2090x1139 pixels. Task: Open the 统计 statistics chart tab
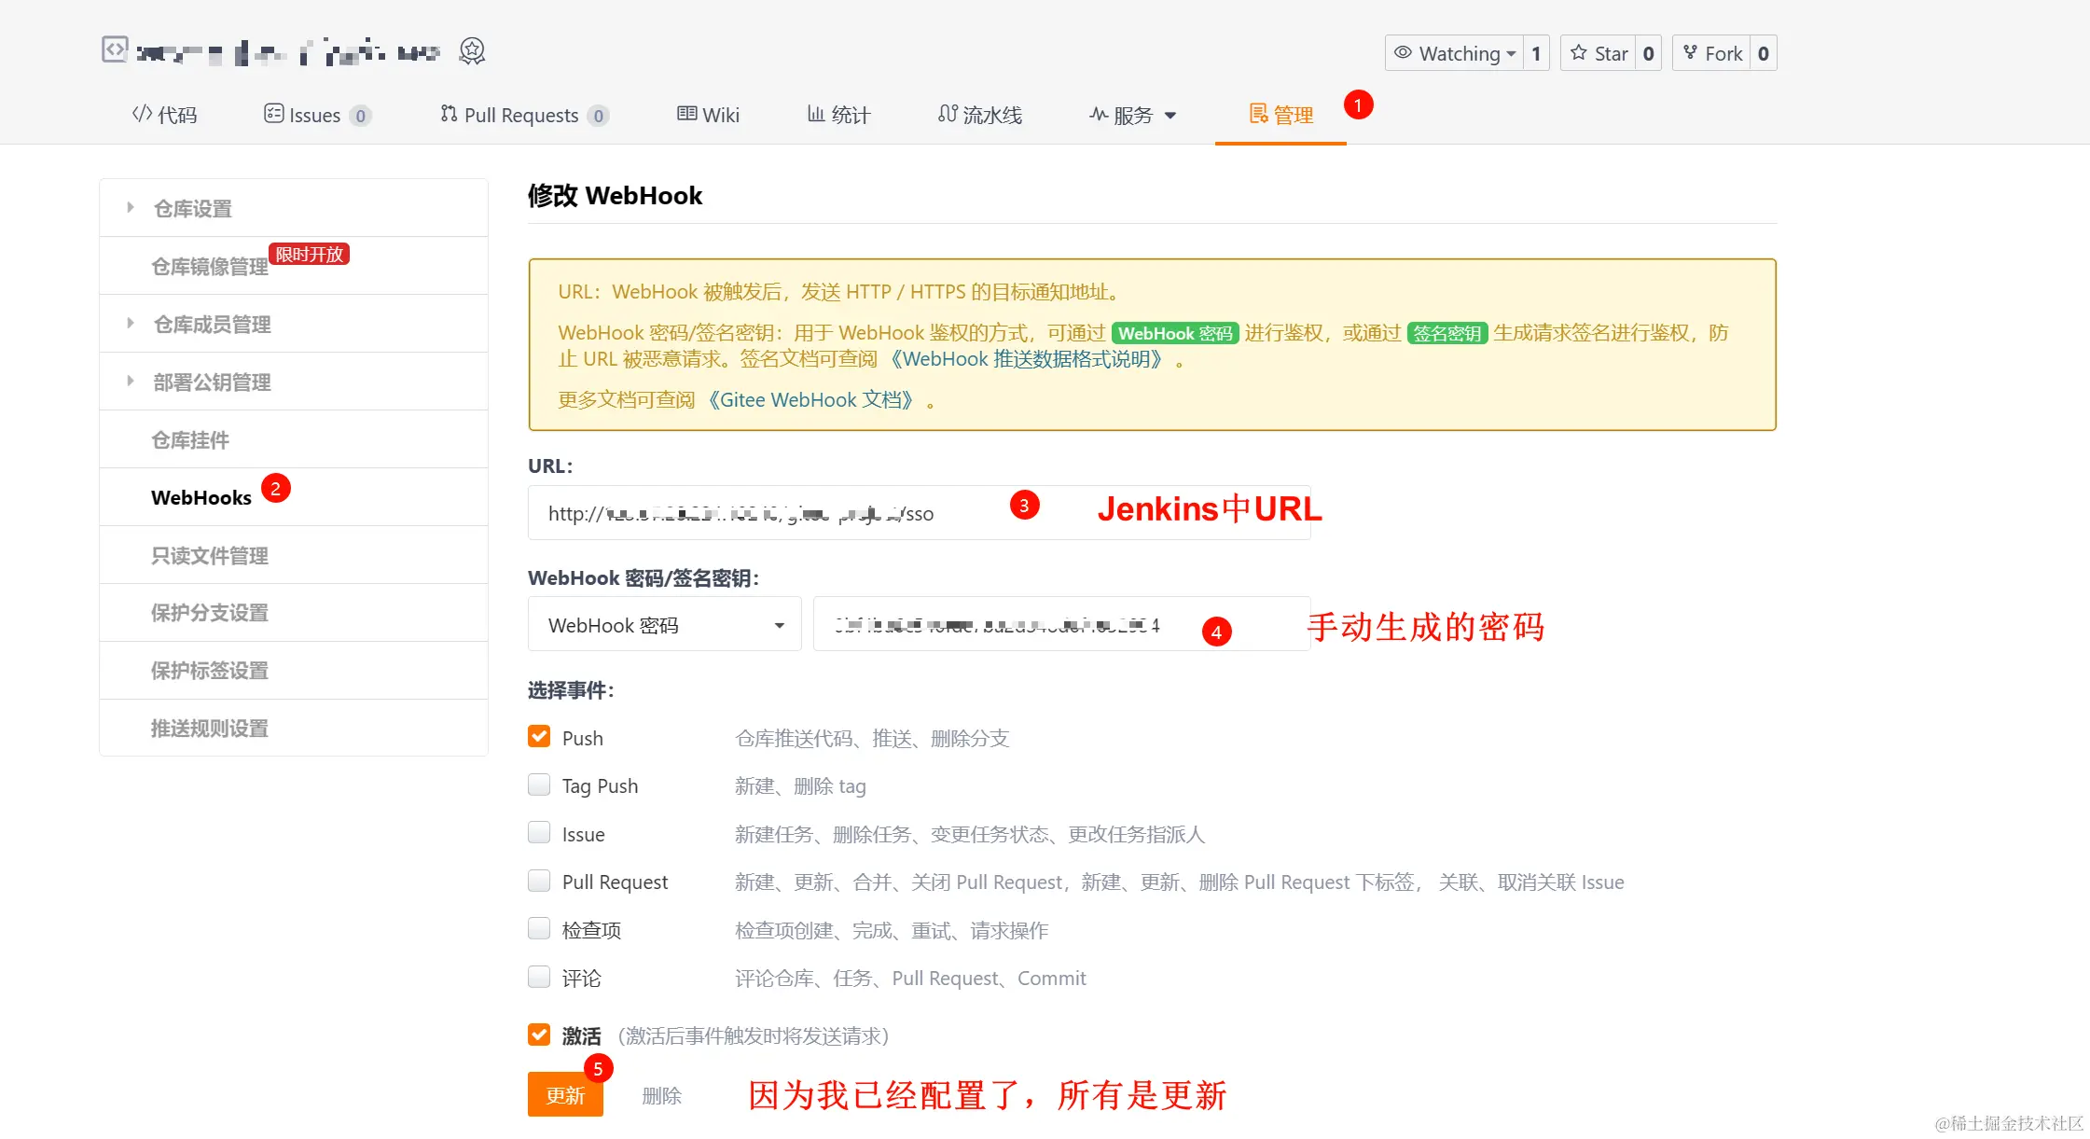tap(838, 115)
